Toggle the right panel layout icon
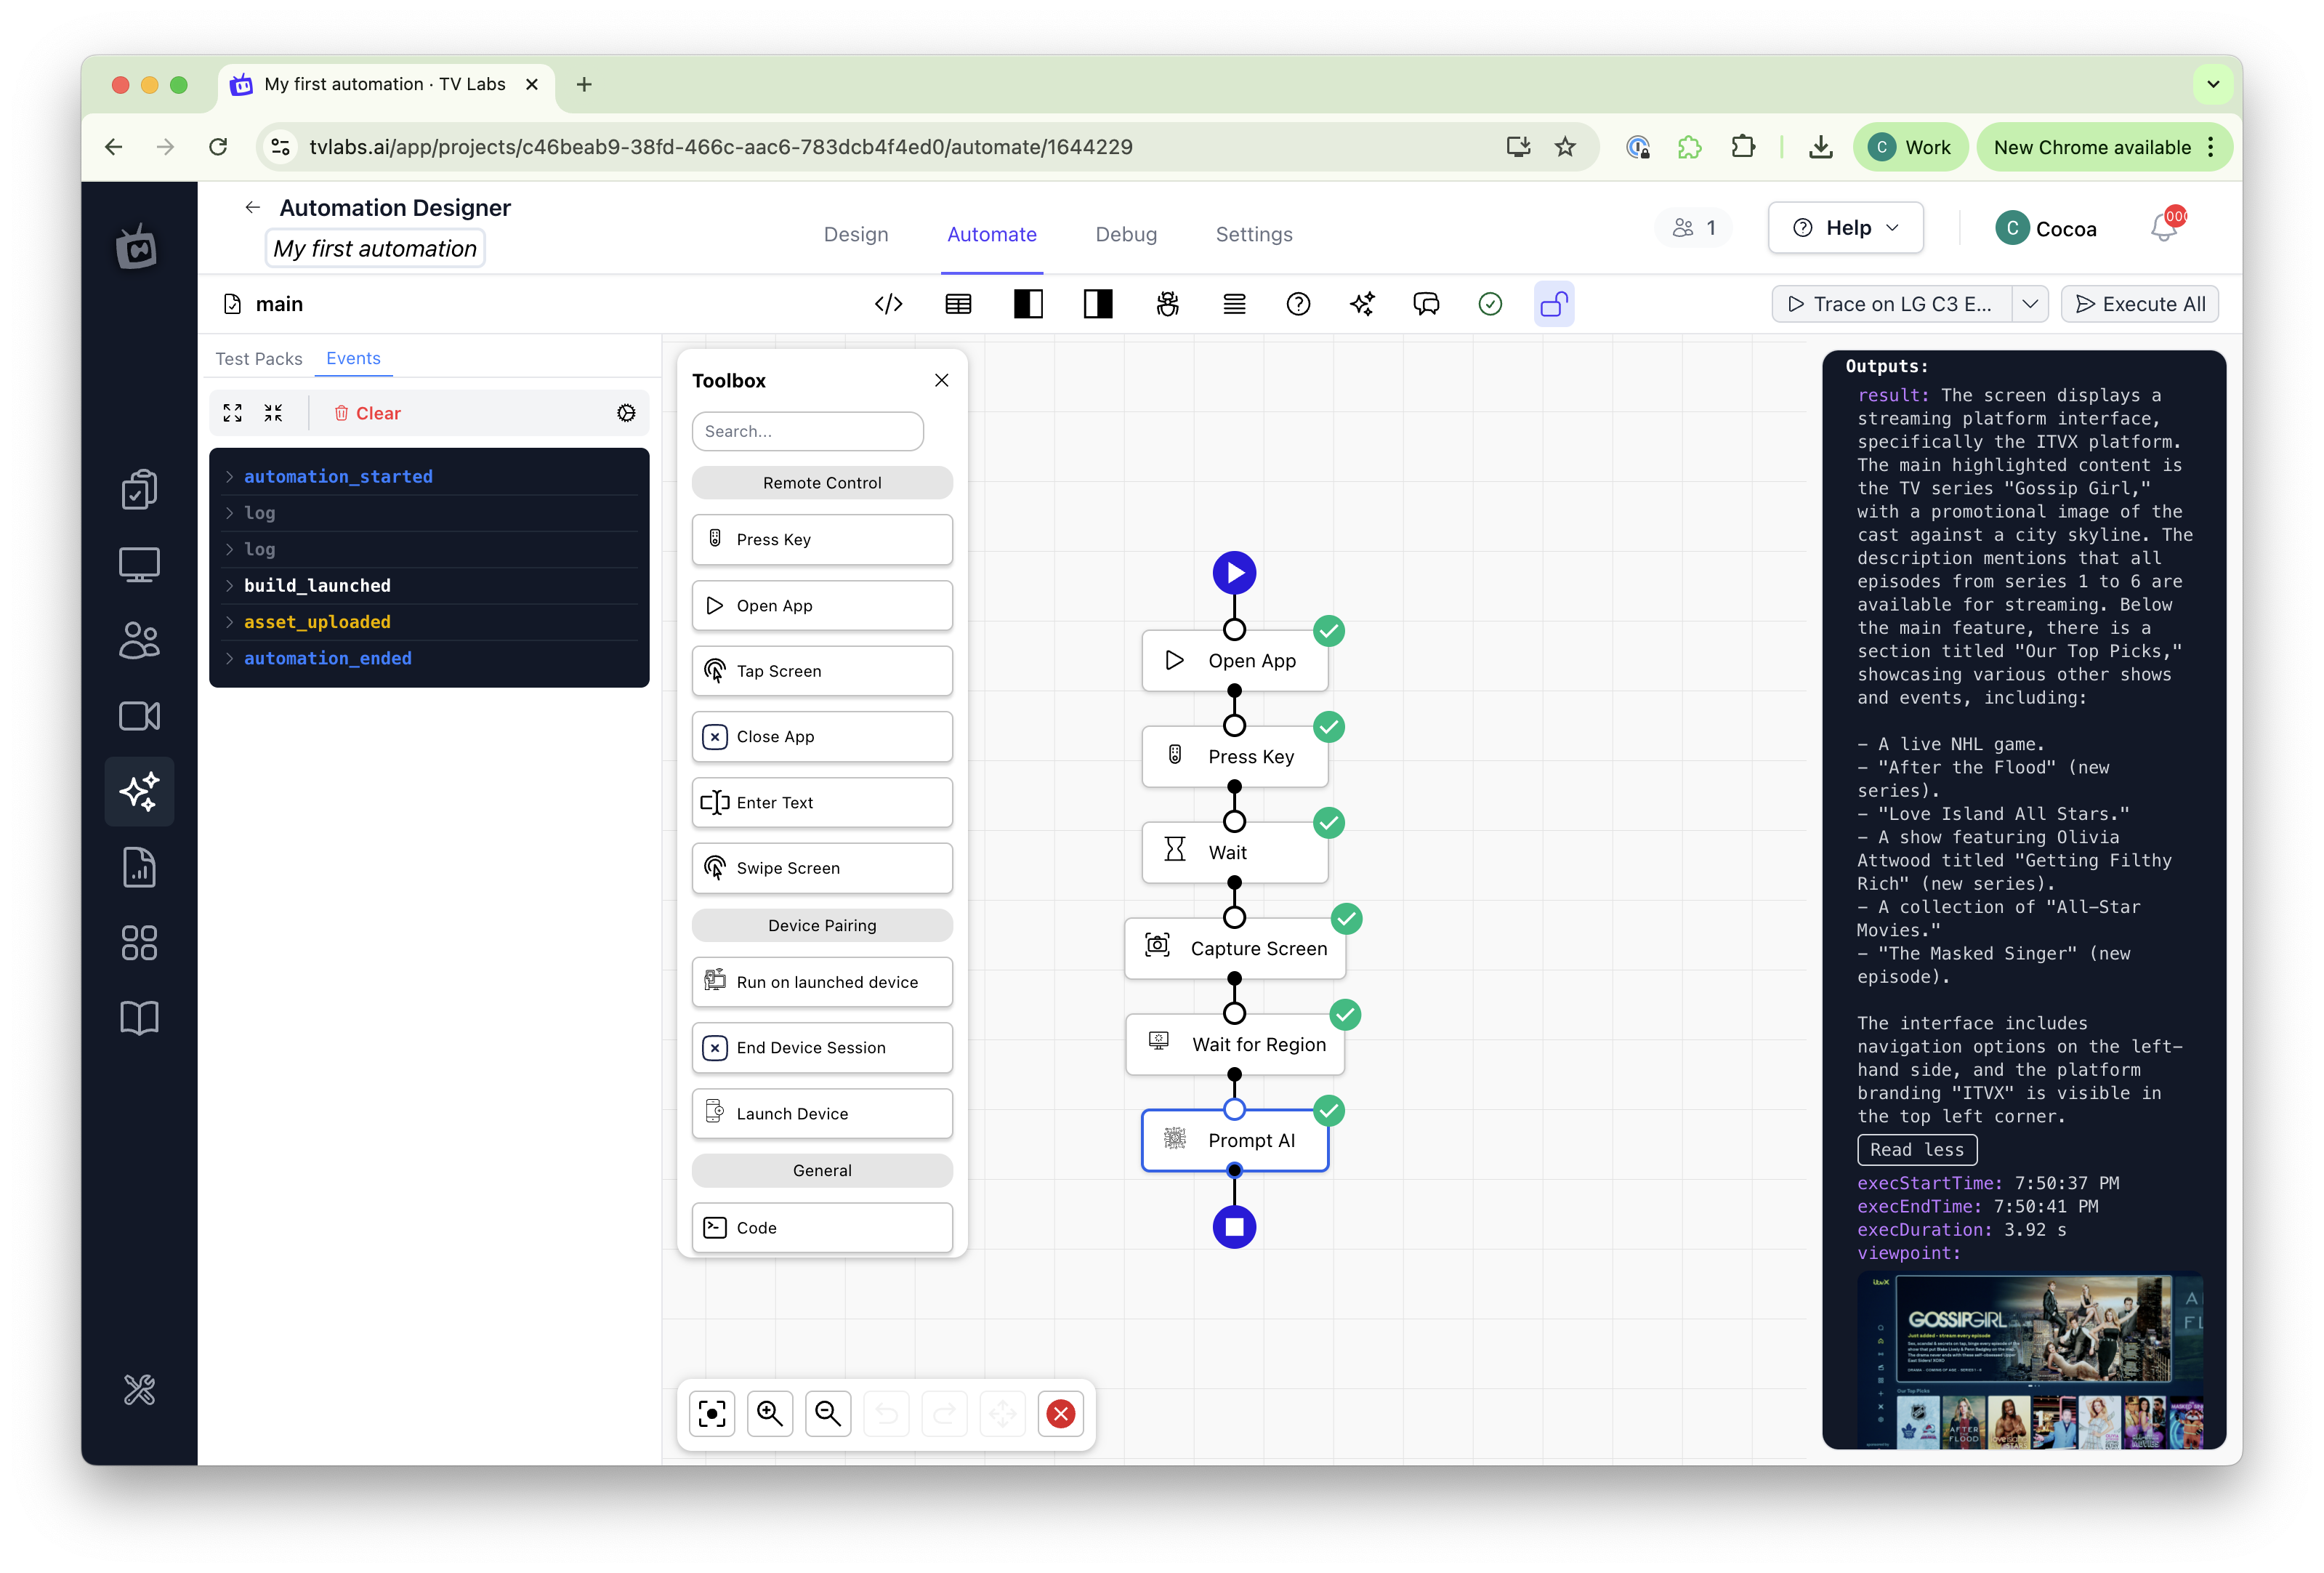 coord(1098,304)
